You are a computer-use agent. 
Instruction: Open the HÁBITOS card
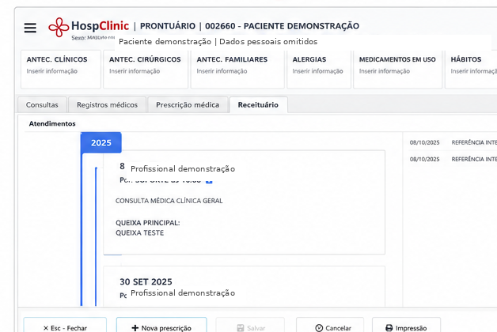coord(471,70)
